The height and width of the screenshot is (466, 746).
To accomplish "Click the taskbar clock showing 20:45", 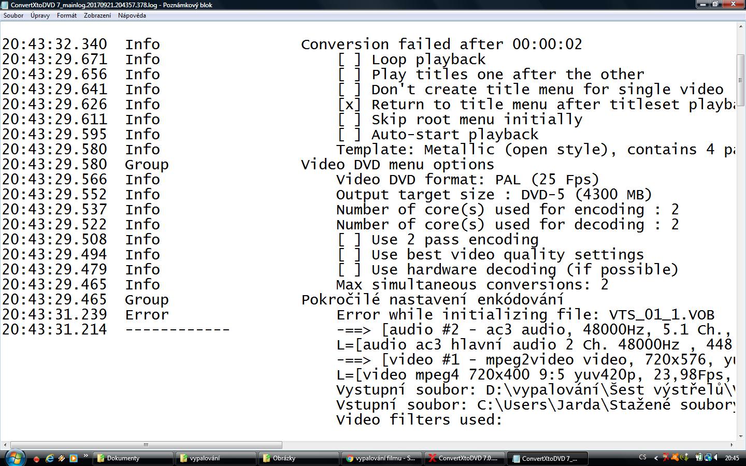I will pyautogui.click(x=732, y=458).
